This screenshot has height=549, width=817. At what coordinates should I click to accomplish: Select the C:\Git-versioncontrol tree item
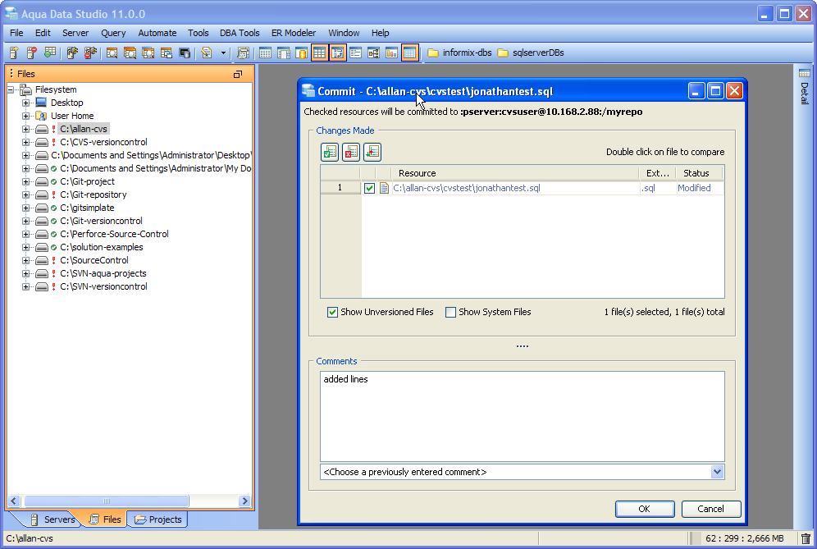tap(101, 221)
